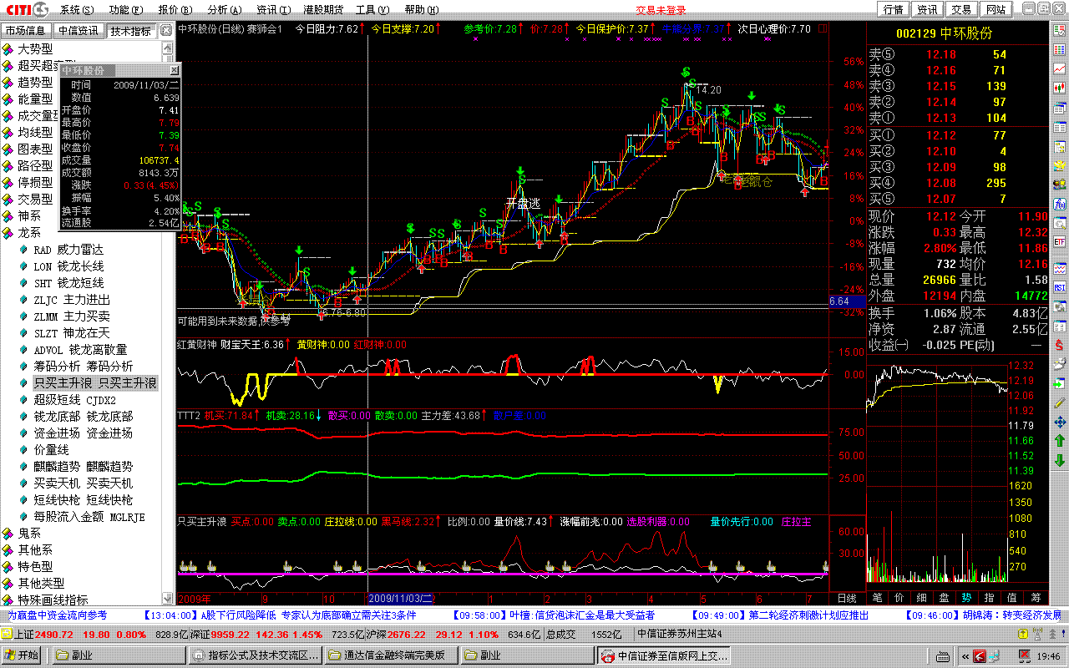Open the 工具 menu
The height and width of the screenshot is (668, 1069).
point(371,10)
